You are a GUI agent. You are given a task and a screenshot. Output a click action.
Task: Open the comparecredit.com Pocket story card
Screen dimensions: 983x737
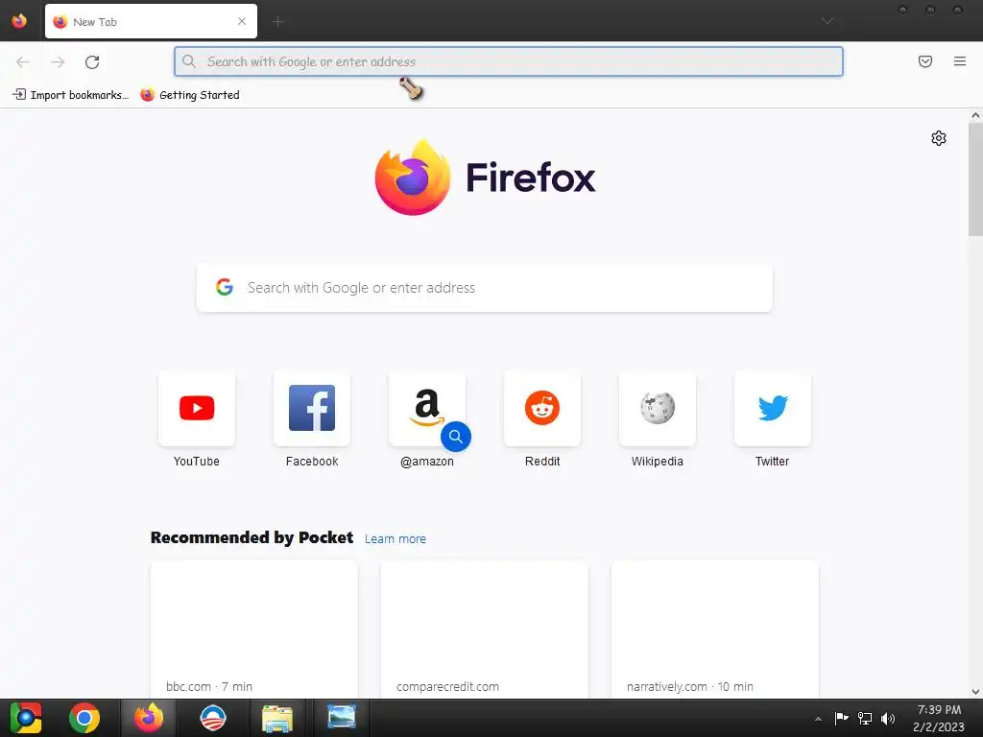pyautogui.click(x=485, y=630)
